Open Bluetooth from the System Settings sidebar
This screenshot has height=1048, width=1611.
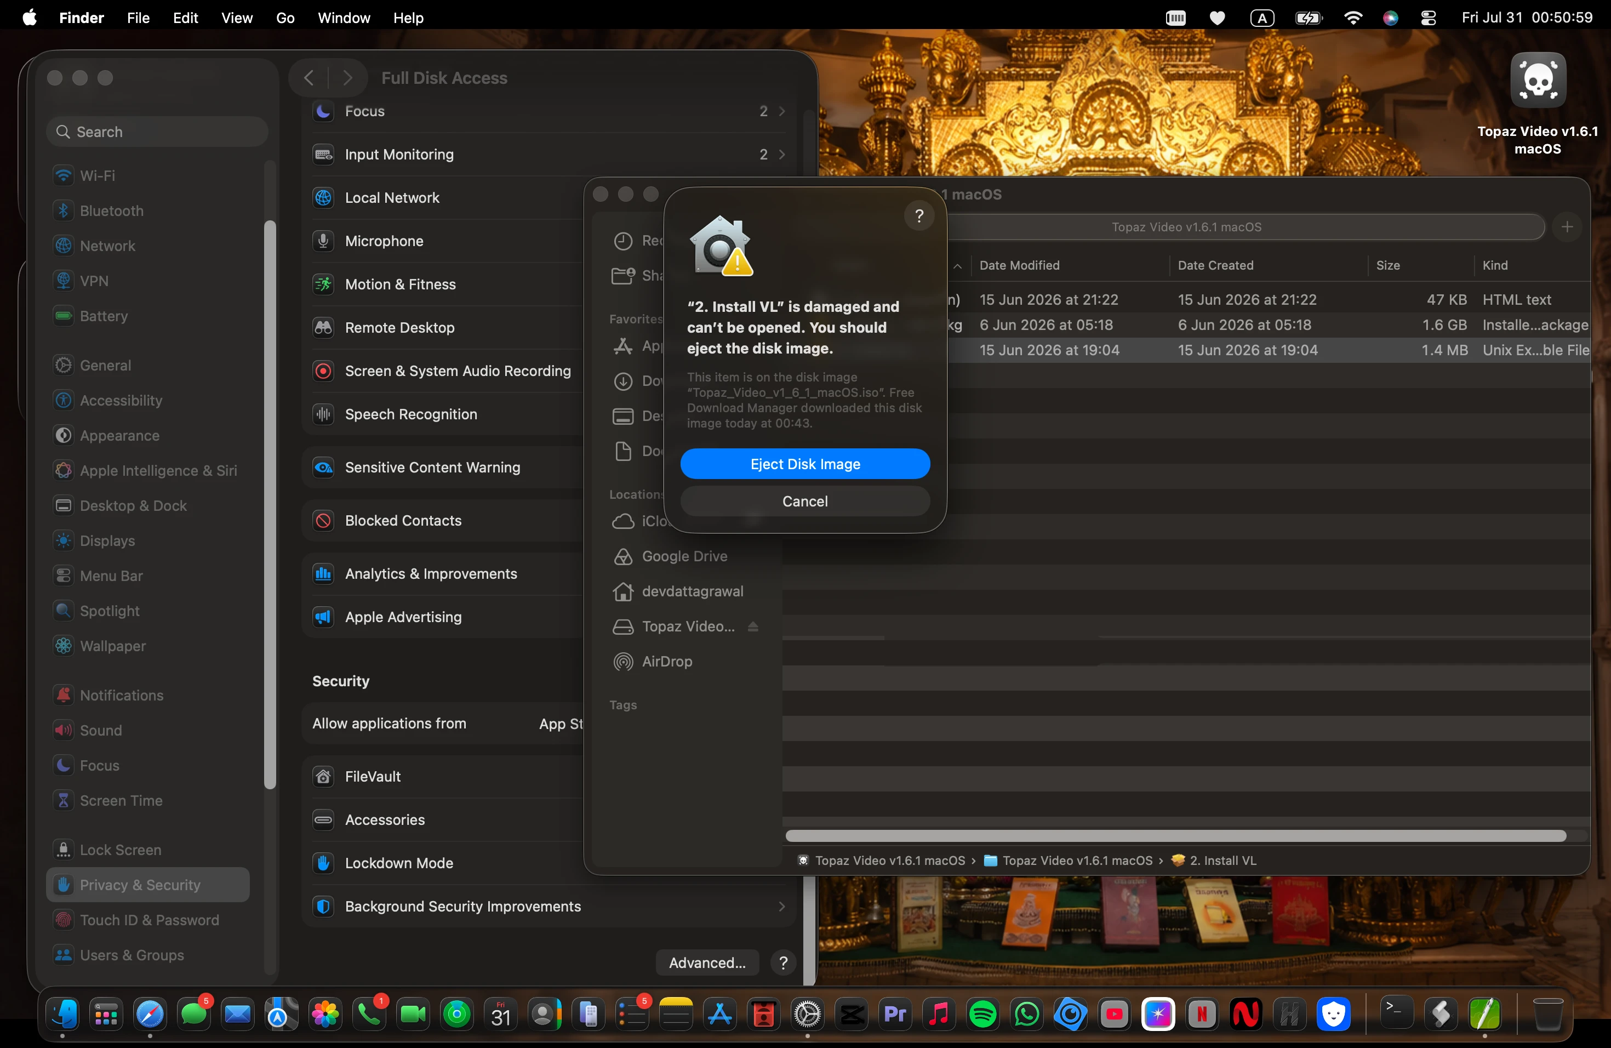(x=111, y=210)
